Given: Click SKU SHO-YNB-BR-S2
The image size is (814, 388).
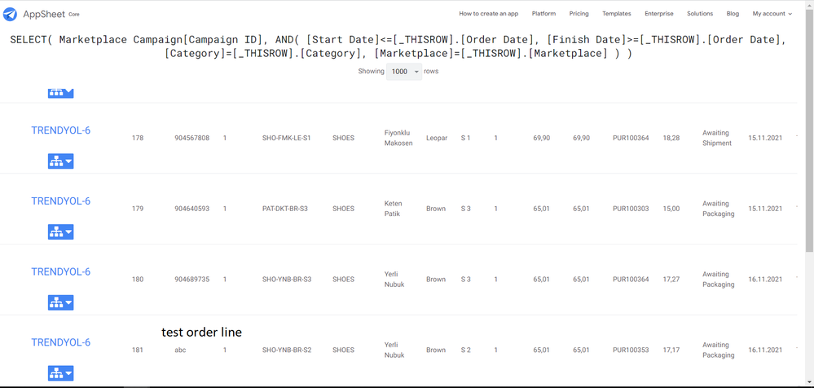Looking at the screenshot, I should click(x=287, y=350).
